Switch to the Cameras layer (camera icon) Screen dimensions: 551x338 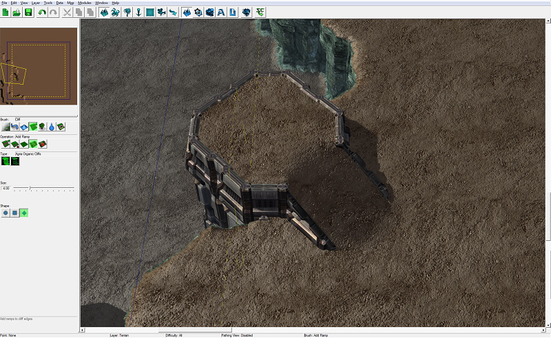(x=162, y=12)
